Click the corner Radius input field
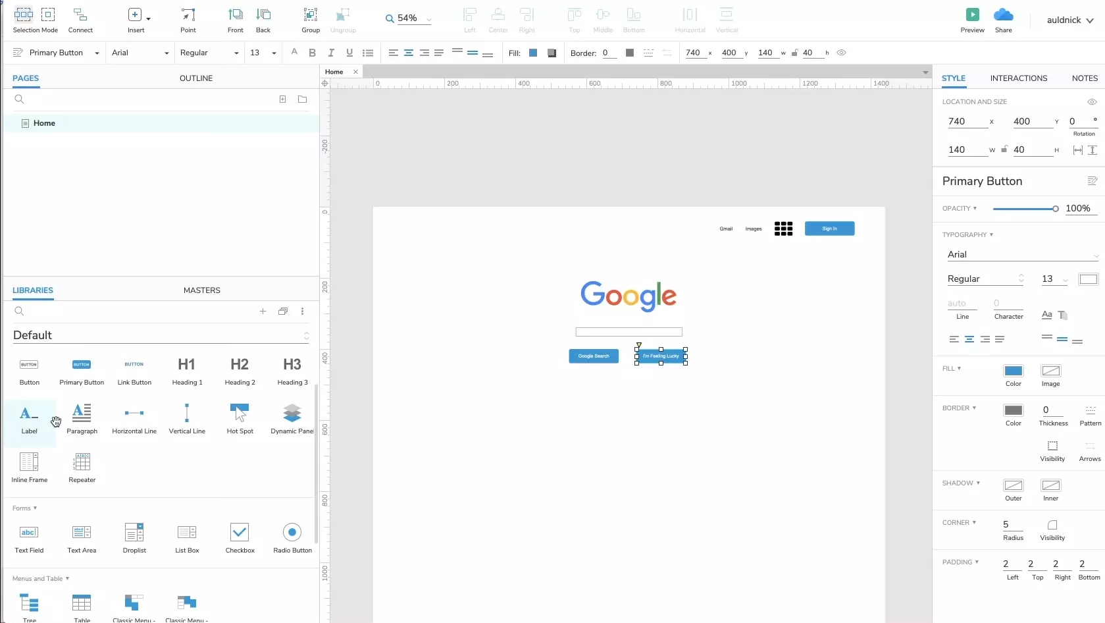Image resolution: width=1105 pixels, height=623 pixels. pos(1013,525)
